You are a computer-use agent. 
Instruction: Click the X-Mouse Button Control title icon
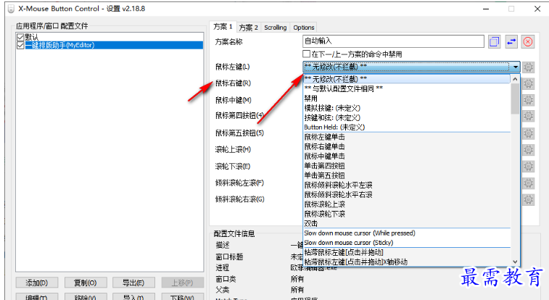click(x=11, y=9)
